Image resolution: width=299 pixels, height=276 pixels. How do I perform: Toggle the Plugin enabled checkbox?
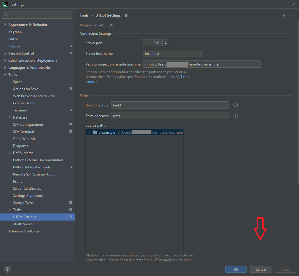click(111, 25)
